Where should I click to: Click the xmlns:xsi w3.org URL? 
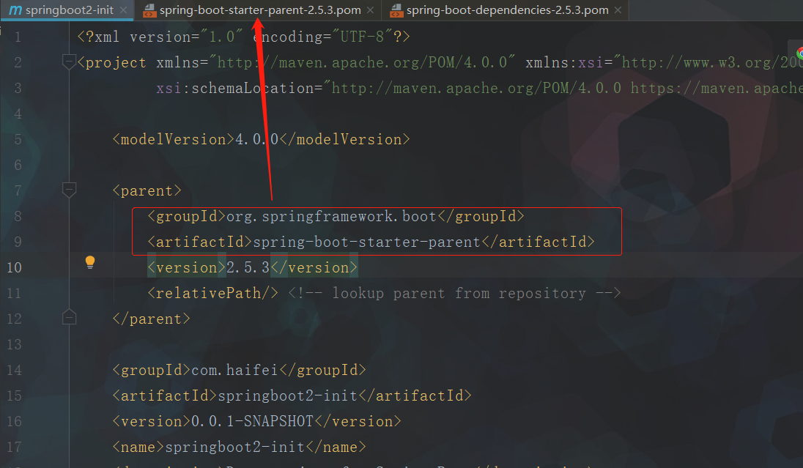coord(712,62)
